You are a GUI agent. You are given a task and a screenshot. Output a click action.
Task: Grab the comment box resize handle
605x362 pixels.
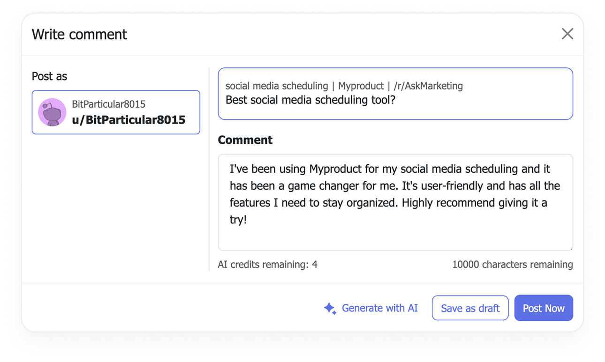tap(570, 248)
